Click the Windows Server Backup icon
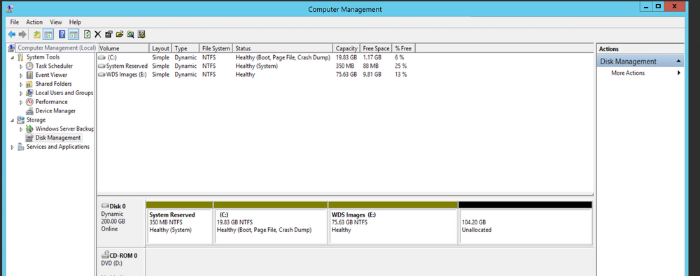 pyautogui.click(x=29, y=129)
